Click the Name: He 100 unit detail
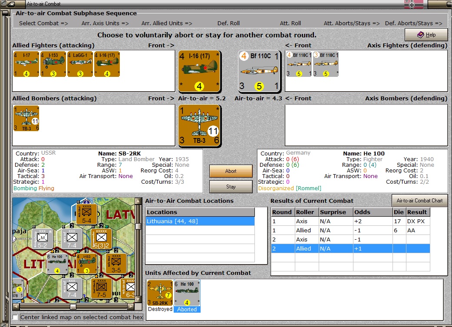 pos(364,154)
